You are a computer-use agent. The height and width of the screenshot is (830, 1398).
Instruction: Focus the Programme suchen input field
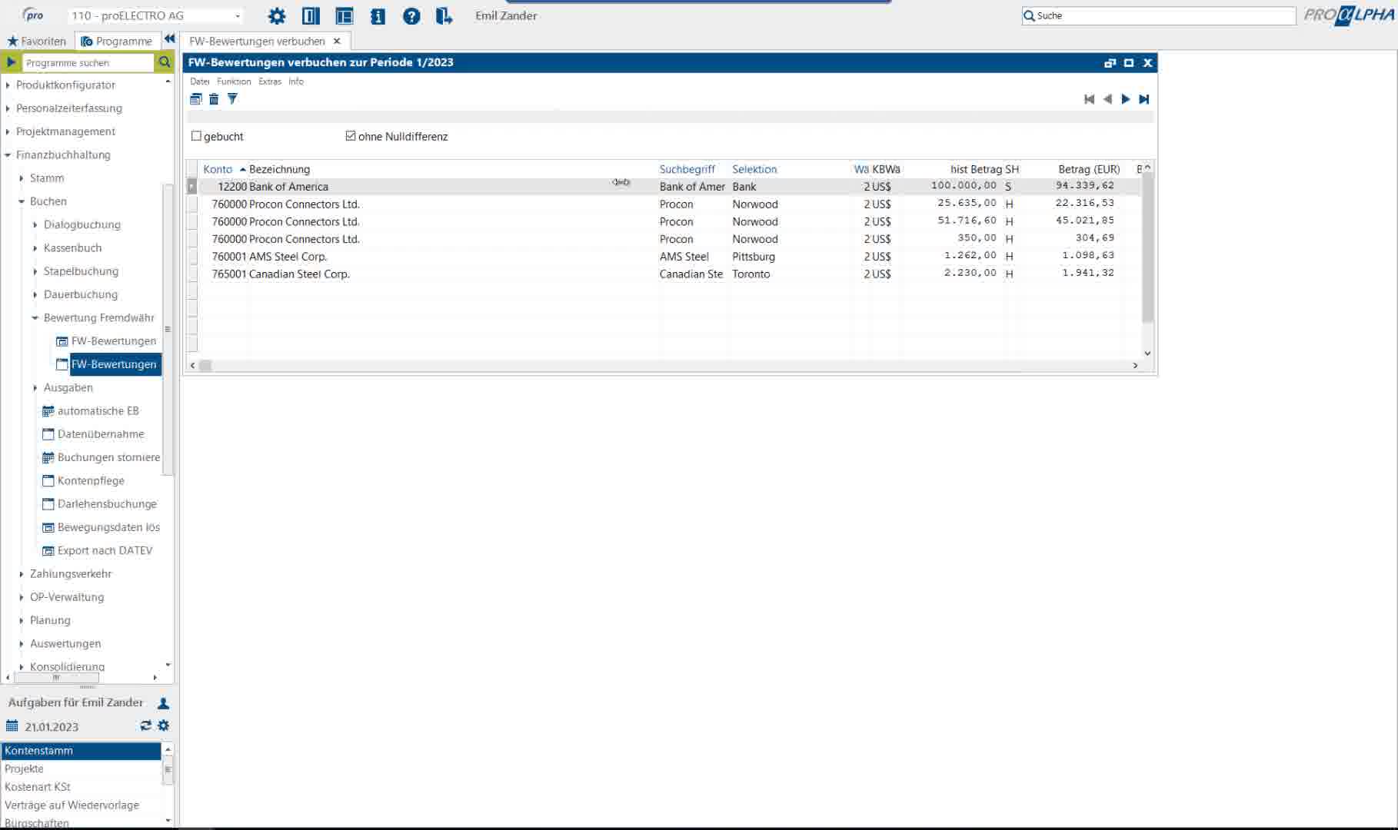click(x=88, y=62)
